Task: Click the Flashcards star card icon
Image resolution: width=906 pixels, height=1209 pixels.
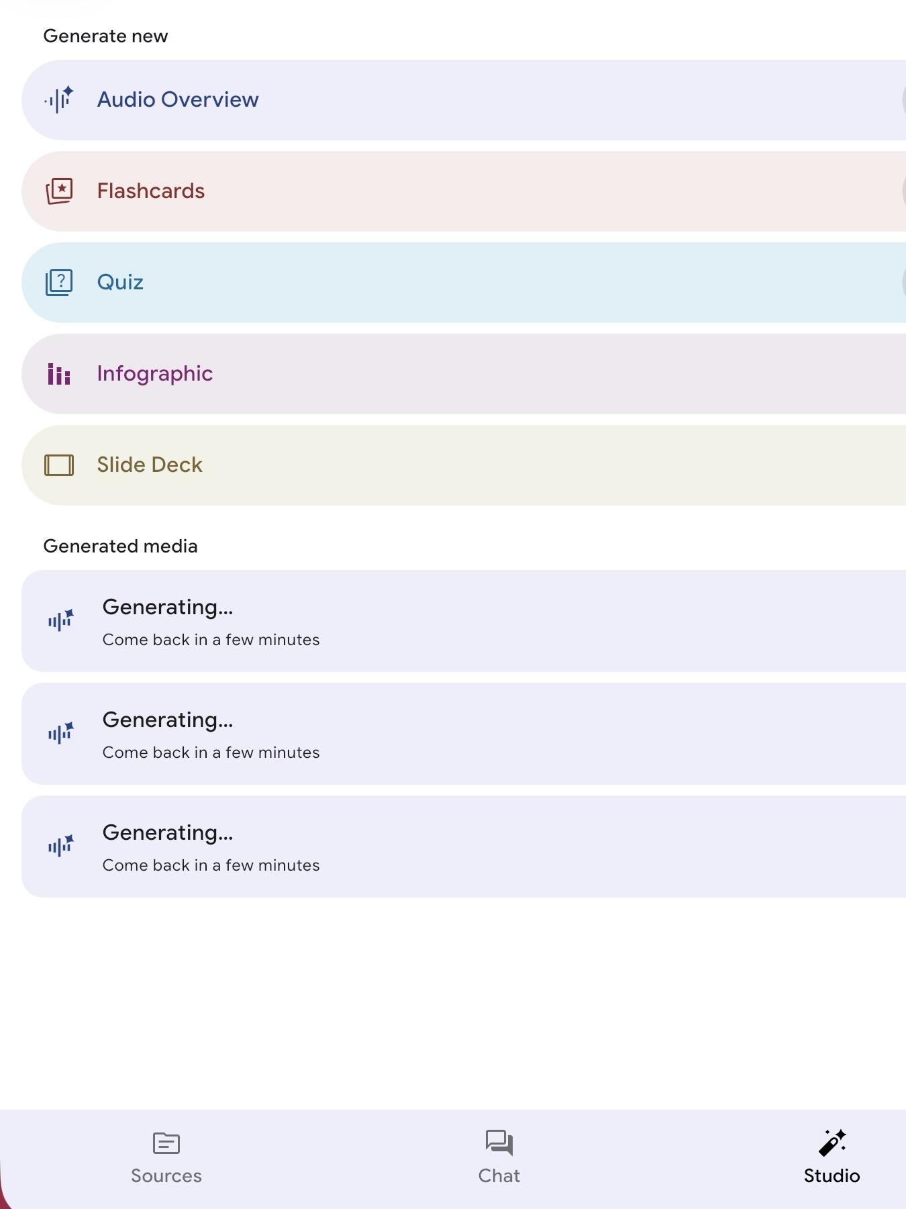Action: (x=59, y=191)
